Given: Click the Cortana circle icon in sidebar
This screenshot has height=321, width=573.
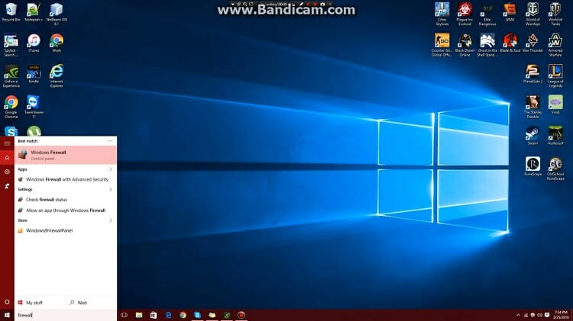Looking at the screenshot, I should coord(7,302).
